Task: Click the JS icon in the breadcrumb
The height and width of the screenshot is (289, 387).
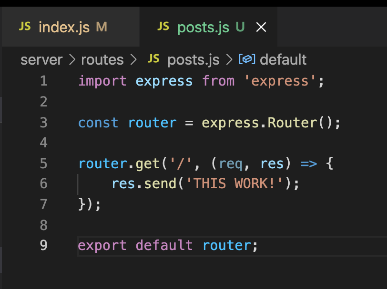Action: [153, 59]
